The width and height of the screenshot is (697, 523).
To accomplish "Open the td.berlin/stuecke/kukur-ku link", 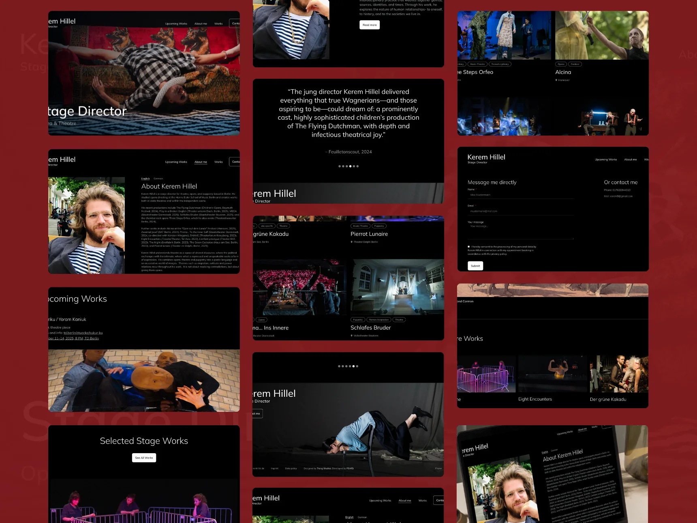I will [x=83, y=333].
